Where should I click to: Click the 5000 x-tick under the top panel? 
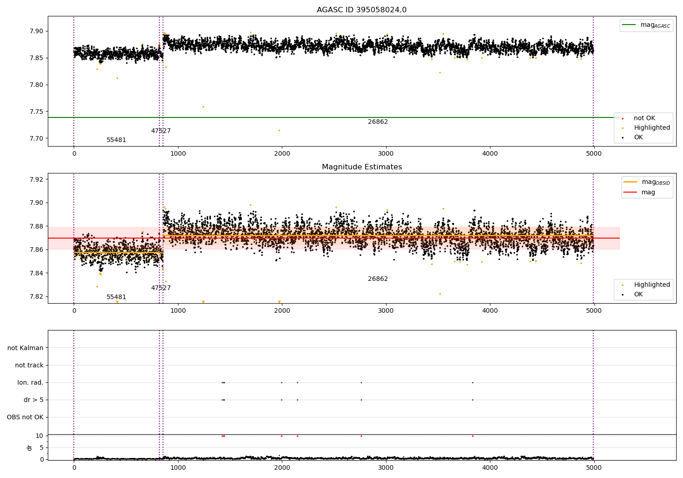[x=594, y=154]
